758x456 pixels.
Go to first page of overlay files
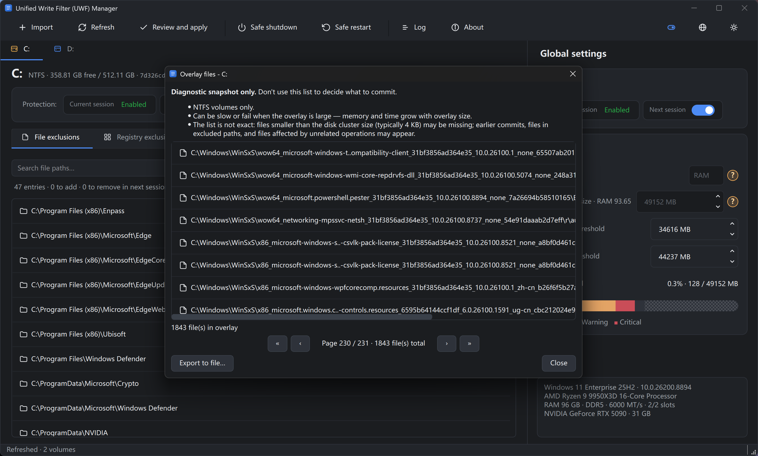click(277, 343)
